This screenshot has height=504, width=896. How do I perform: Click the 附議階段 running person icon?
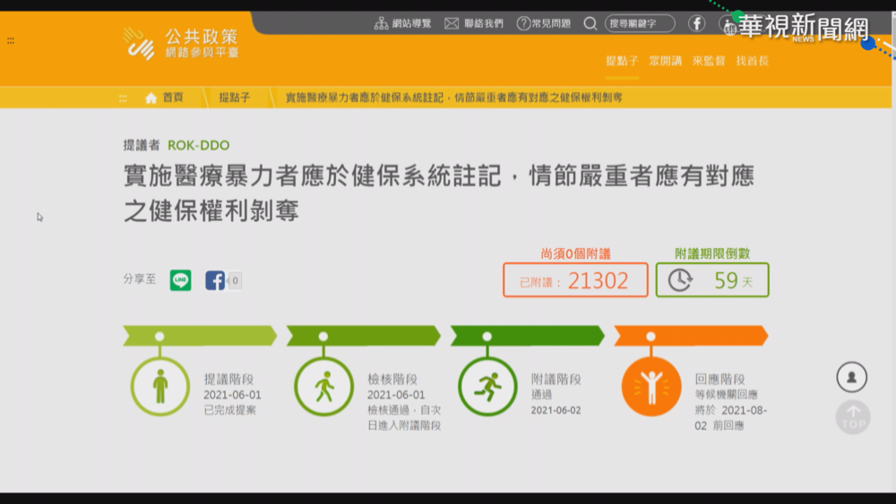coord(487,387)
